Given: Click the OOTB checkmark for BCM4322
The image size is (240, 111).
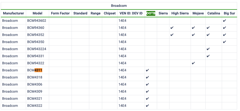Looking at the screenshot, I should pos(147,106).
